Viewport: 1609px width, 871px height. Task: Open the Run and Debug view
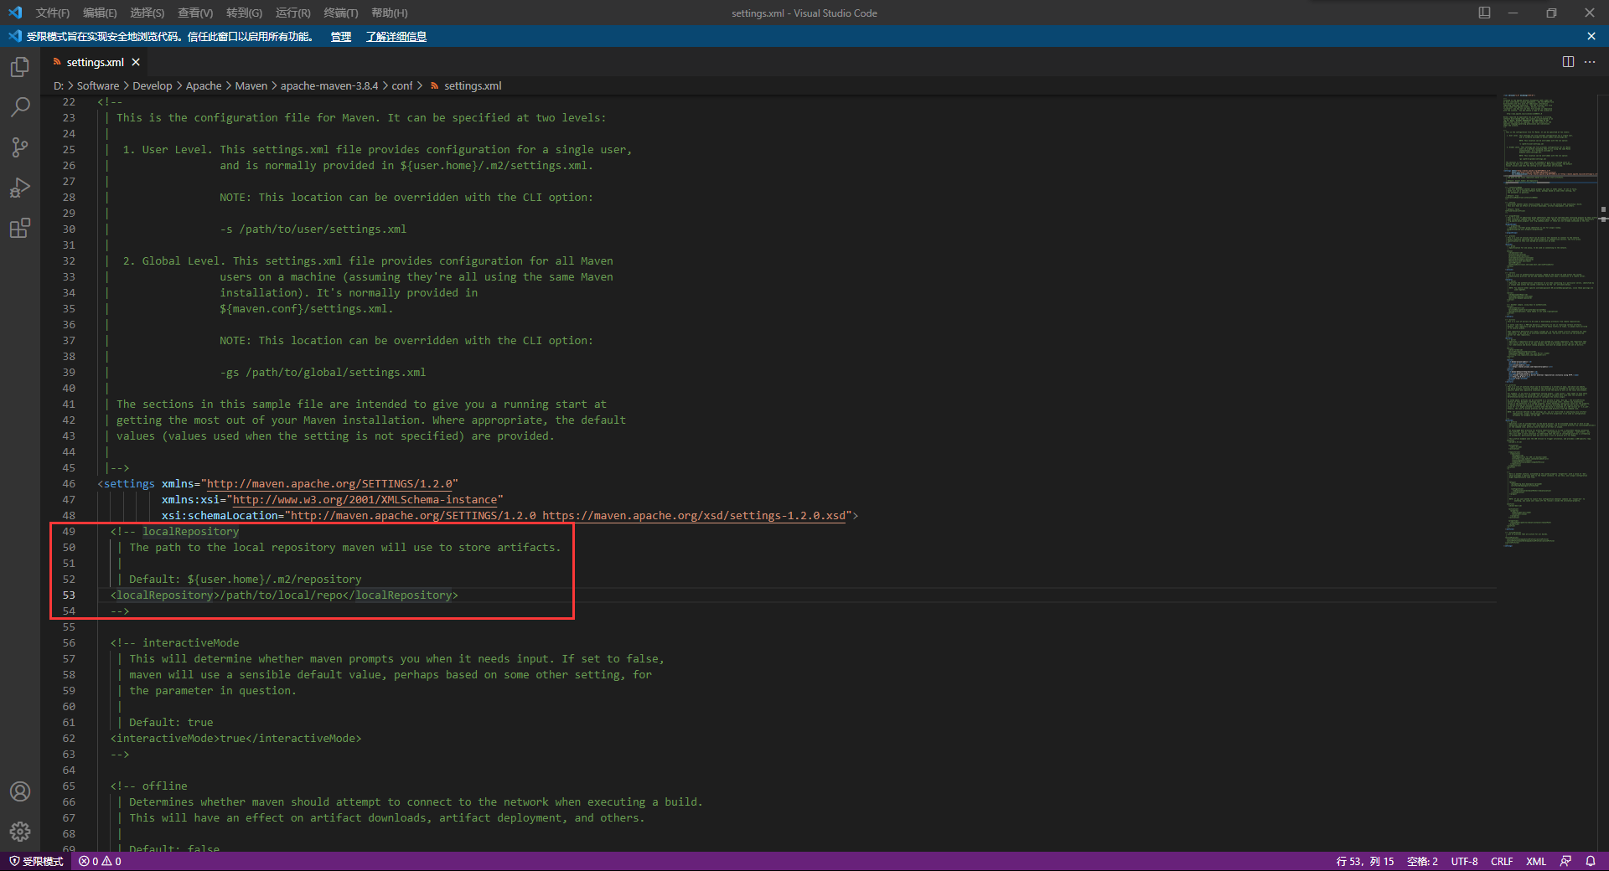click(20, 188)
